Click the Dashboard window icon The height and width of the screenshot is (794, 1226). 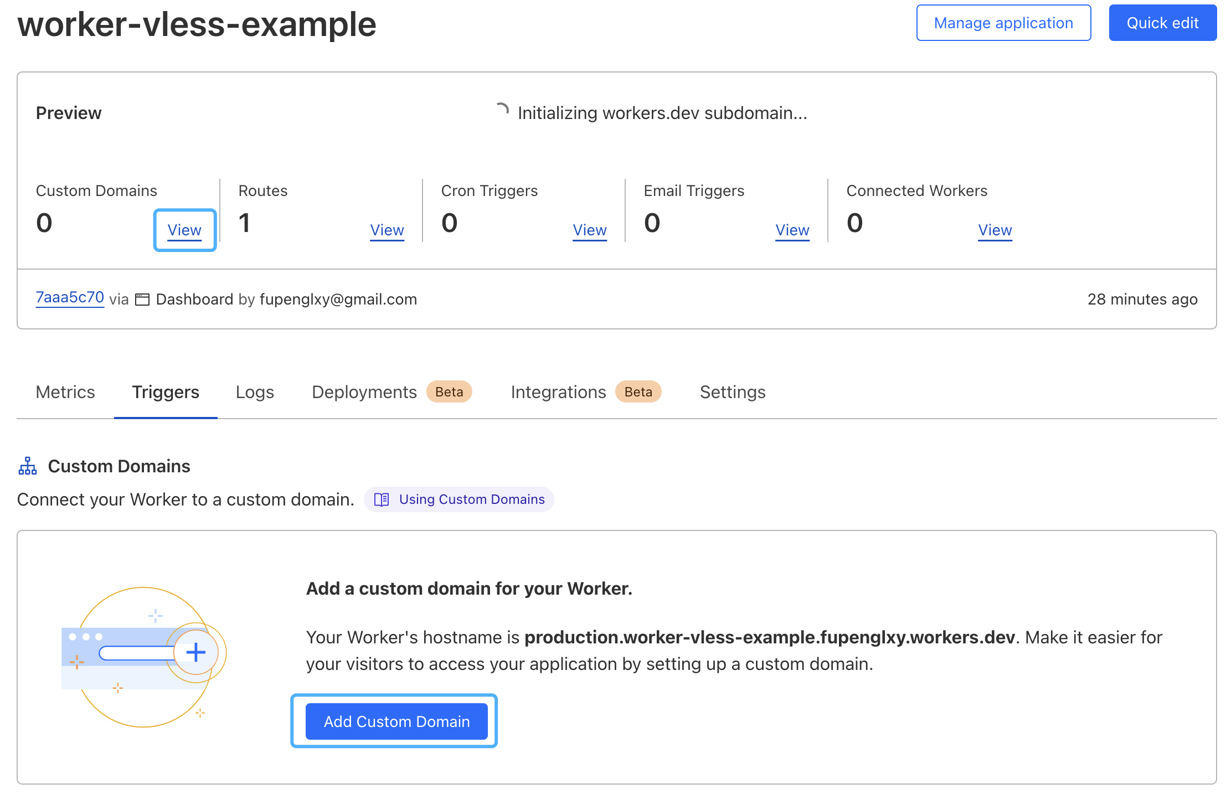coord(142,300)
